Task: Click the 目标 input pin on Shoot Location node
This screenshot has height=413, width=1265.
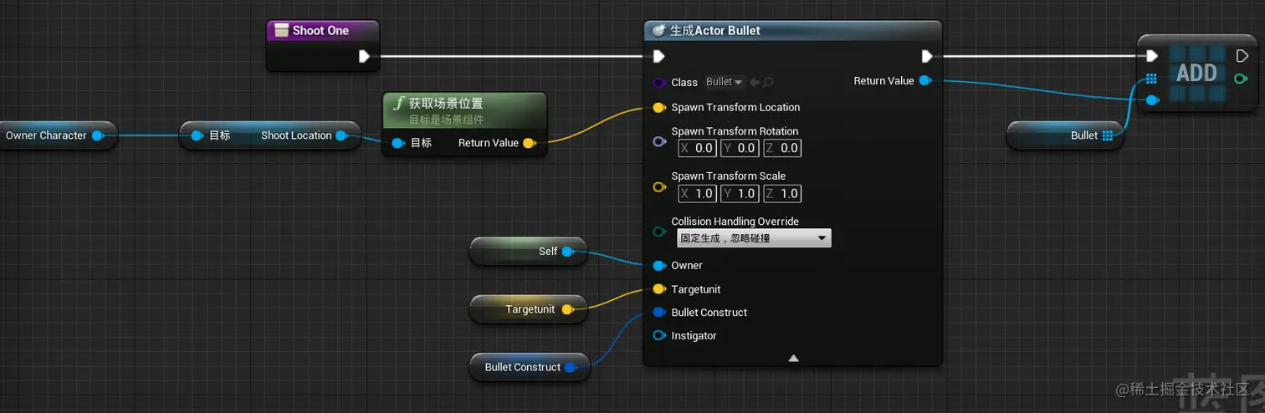Action: click(x=197, y=135)
